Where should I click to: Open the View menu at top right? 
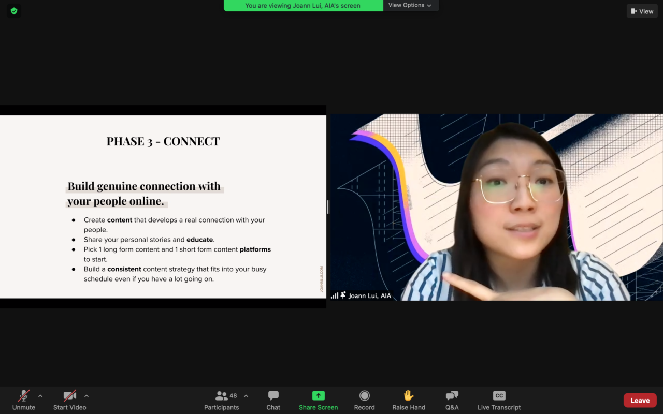tap(642, 11)
